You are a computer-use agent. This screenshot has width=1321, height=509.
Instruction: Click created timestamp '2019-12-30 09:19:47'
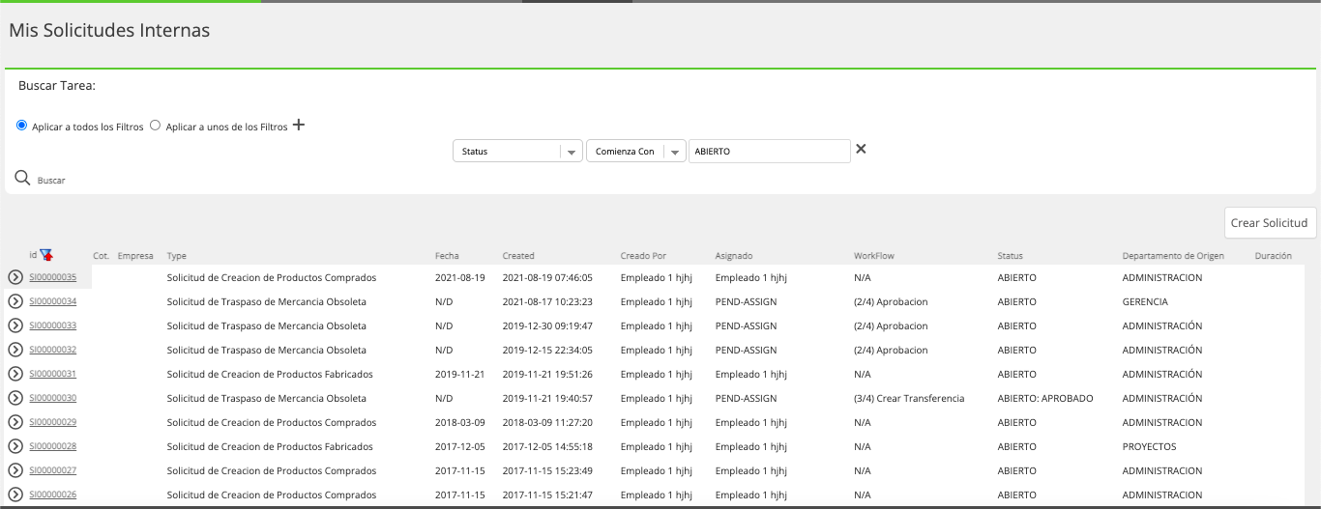547,325
